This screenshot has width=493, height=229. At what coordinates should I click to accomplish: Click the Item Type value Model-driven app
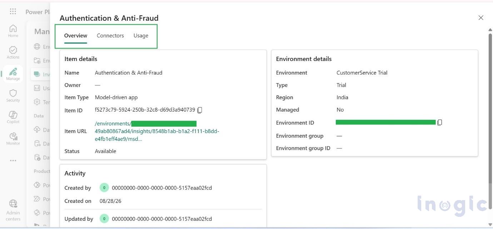[x=116, y=97]
